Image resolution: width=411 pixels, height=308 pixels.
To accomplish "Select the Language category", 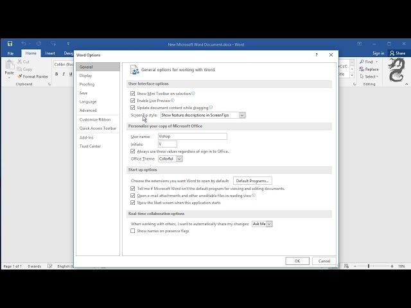I will (98, 101).
